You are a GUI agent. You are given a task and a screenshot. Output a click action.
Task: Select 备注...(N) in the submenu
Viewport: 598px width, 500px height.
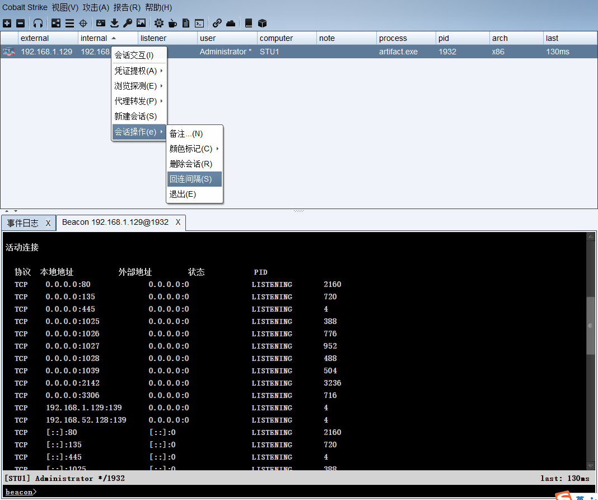pos(194,133)
